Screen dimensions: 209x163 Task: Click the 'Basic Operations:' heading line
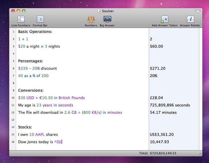pyautogui.click(x=35, y=32)
